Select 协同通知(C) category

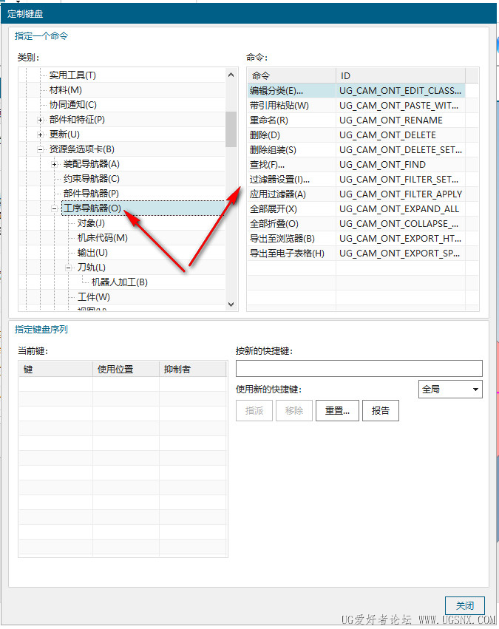click(x=73, y=105)
